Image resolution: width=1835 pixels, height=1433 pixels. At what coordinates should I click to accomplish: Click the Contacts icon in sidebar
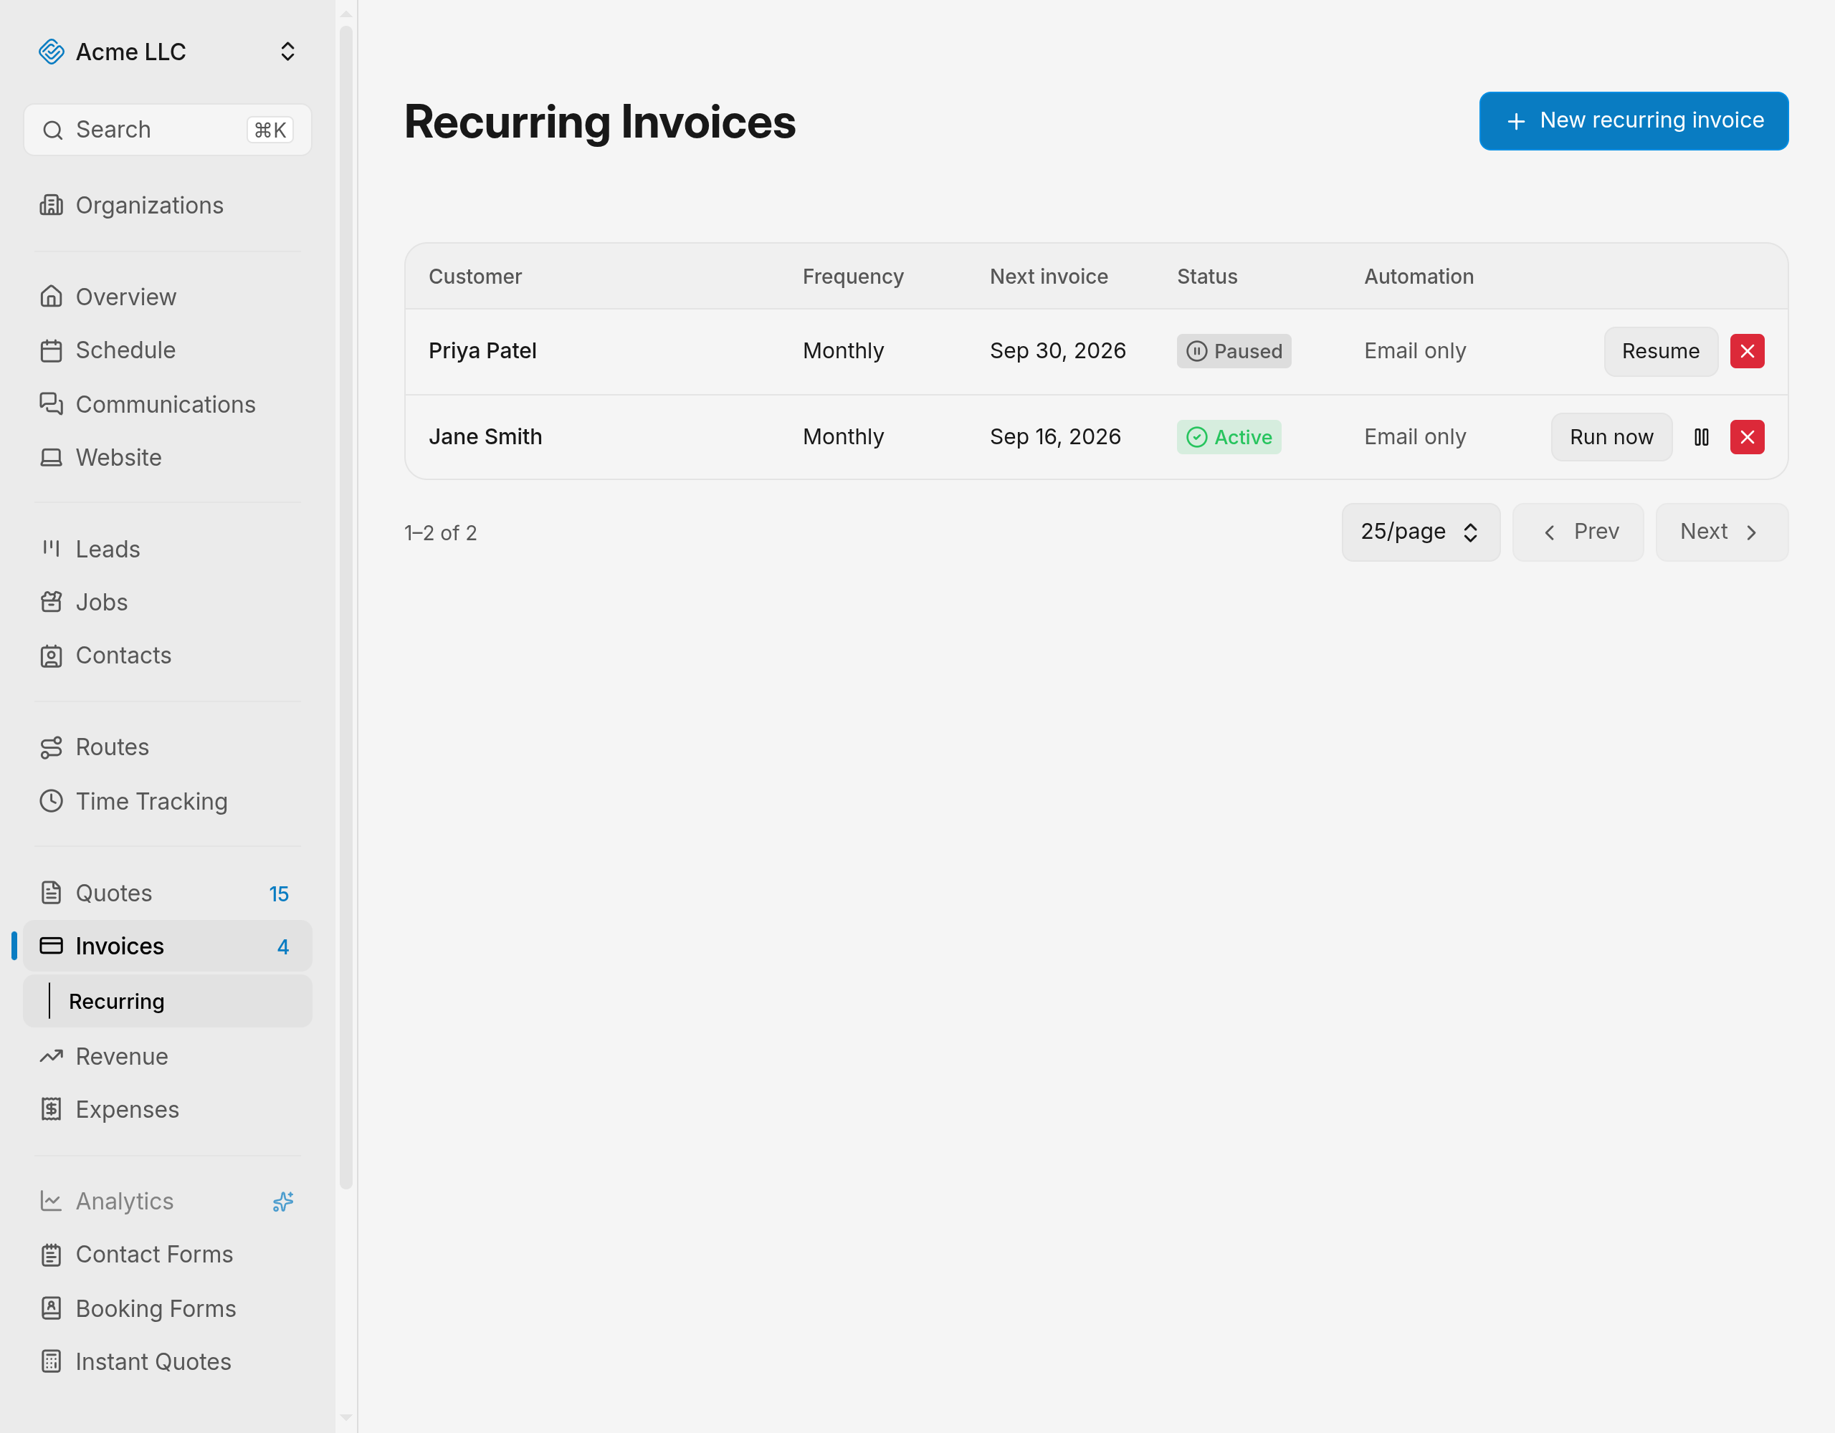pyautogui.click(x=52, y=655)
